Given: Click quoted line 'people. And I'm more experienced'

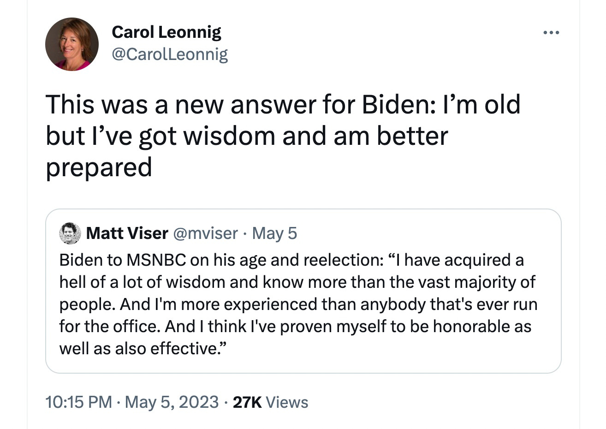Looking at the screenshot, I should coord(298,304).
